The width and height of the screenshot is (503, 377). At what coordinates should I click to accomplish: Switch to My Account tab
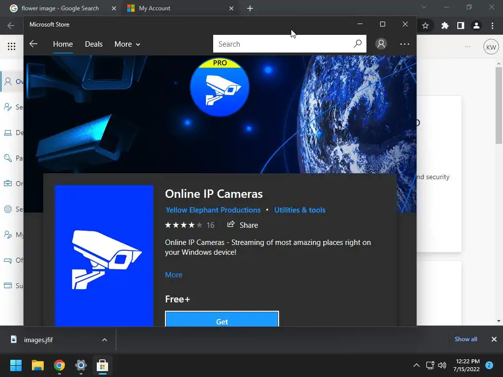point(155,8)
